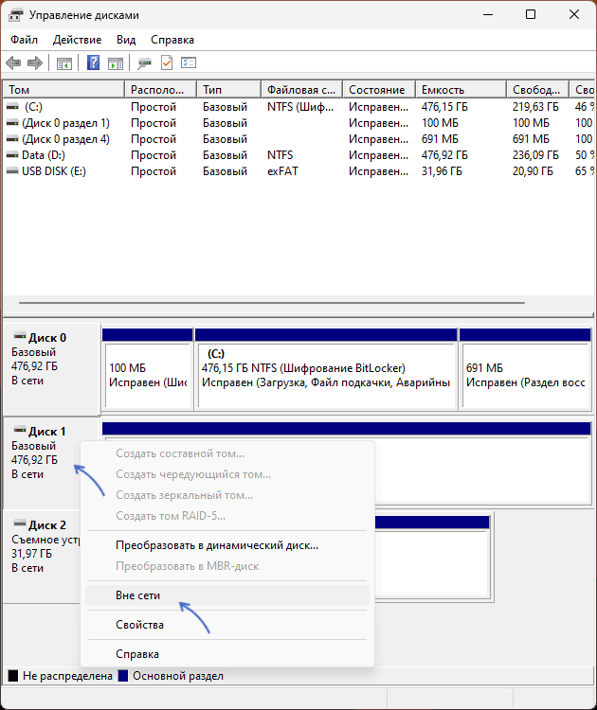
Task: Sort by the Состояние column header
Action: tap(379, 90)
